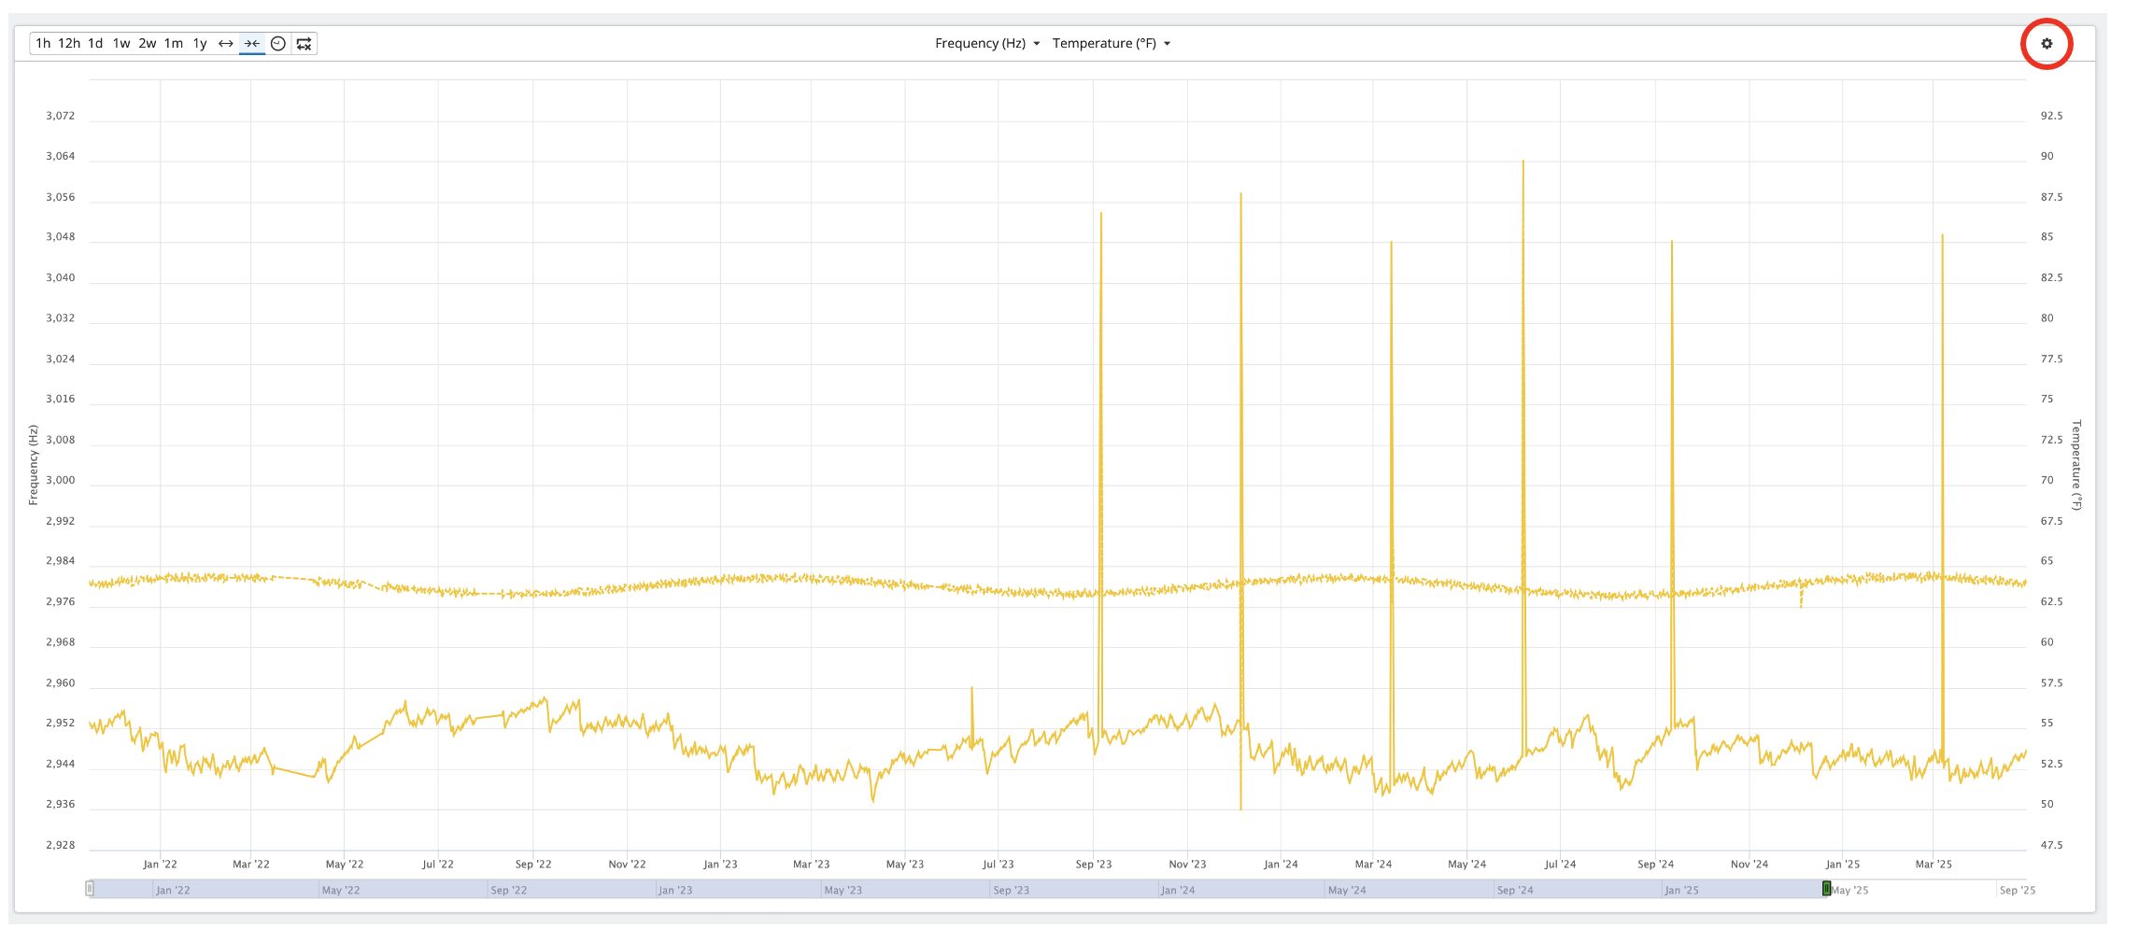Click the reset sync arrows icon
The width and height of the screenshot is (2139, 943).
click(305, 44)
